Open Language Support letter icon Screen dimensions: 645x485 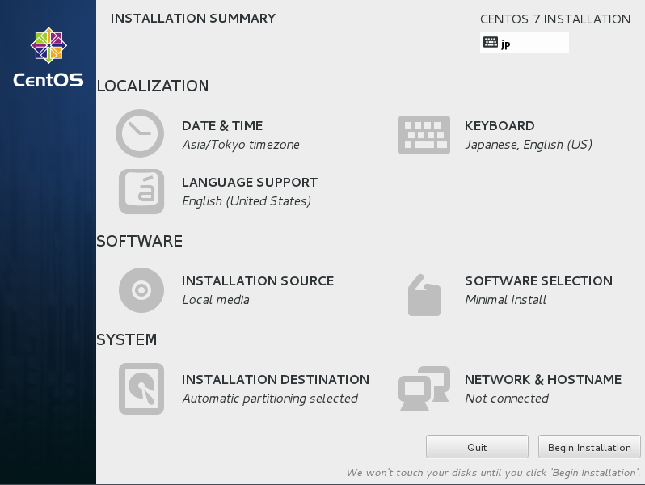coord(141,192)
